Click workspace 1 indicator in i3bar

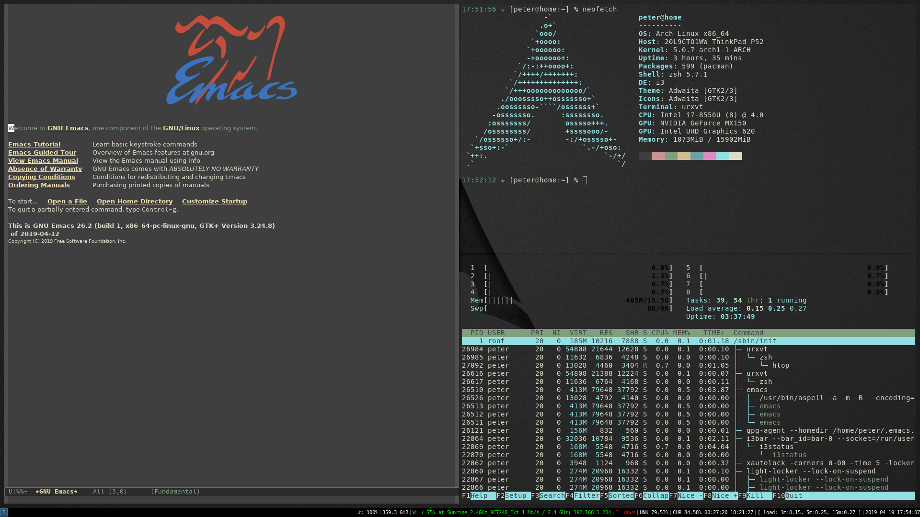(4, 512)
